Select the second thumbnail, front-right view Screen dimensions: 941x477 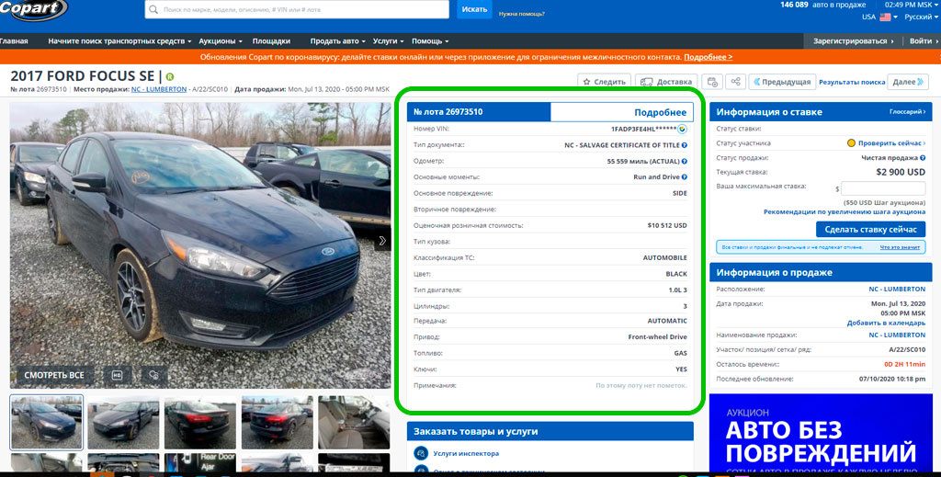pos(123,423)
